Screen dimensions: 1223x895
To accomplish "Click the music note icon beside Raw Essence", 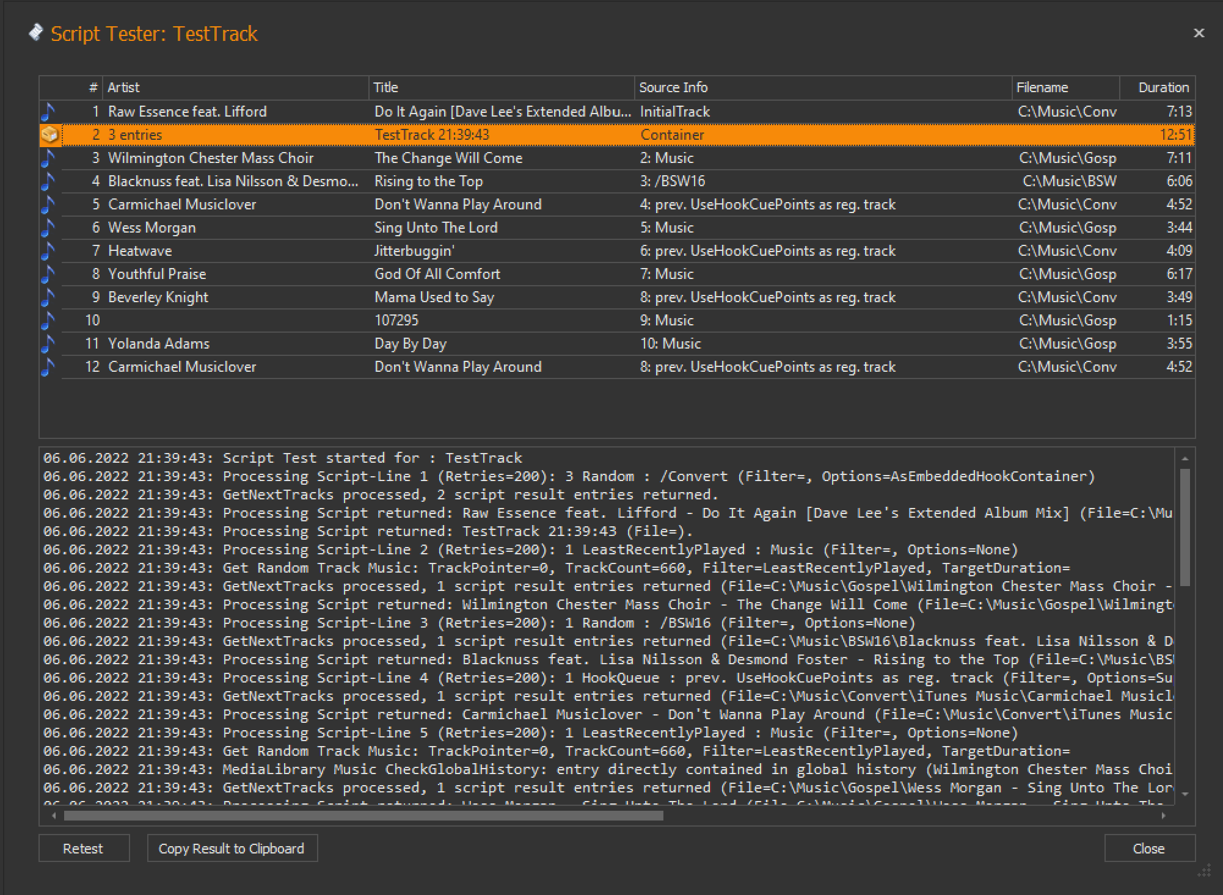I will coord(48,112).
